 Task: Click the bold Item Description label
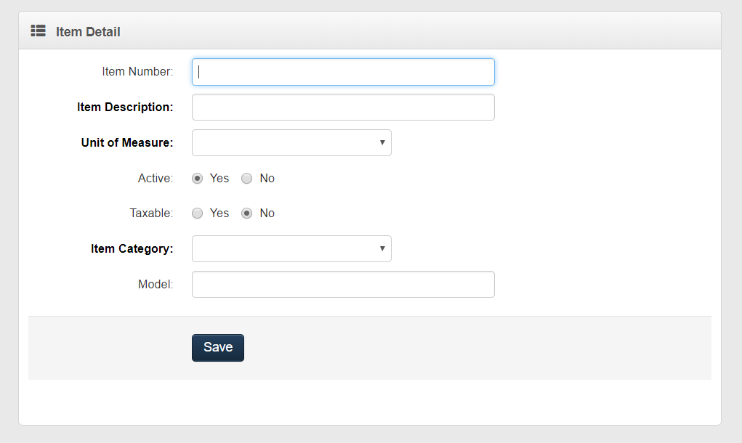pyautogui.click(x=125, y=107)
